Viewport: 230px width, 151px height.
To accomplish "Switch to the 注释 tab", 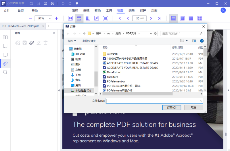I will pyautogui.click(x=75, y=10).
